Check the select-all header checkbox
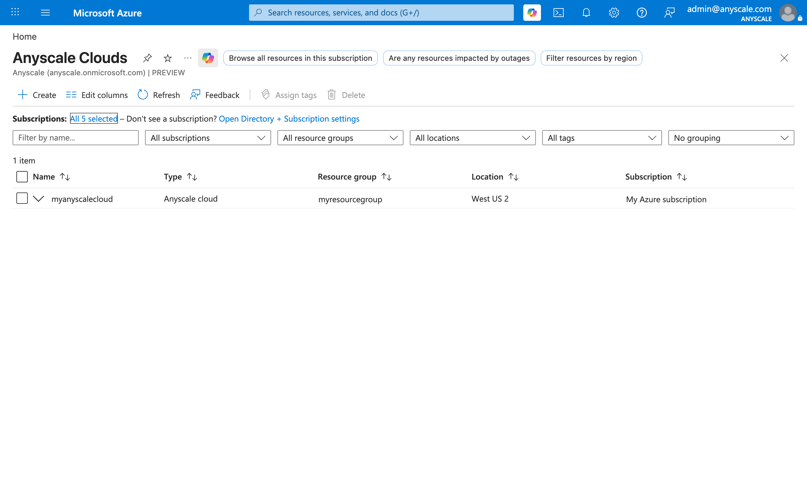807x504 pixels. (x=22, y=177)
